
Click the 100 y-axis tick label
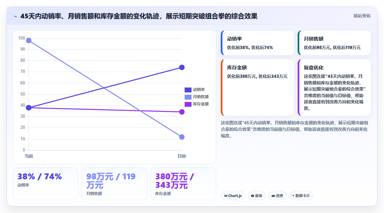[22, 38]
